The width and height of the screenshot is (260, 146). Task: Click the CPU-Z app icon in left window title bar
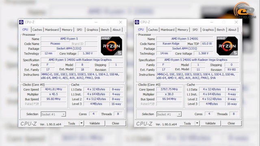point(21,22)
